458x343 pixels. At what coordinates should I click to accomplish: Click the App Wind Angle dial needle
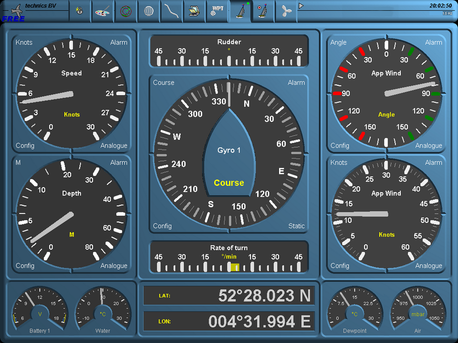[410, 89]
